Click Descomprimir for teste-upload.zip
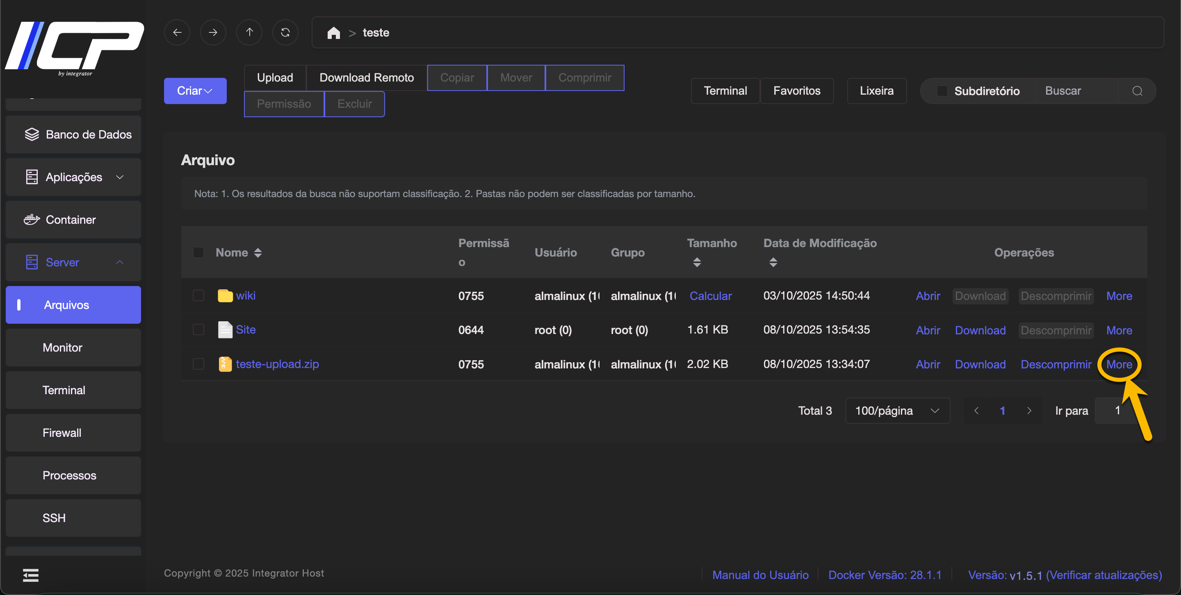The height and width of the screenshot is (595, 1181). [1056, 365]
